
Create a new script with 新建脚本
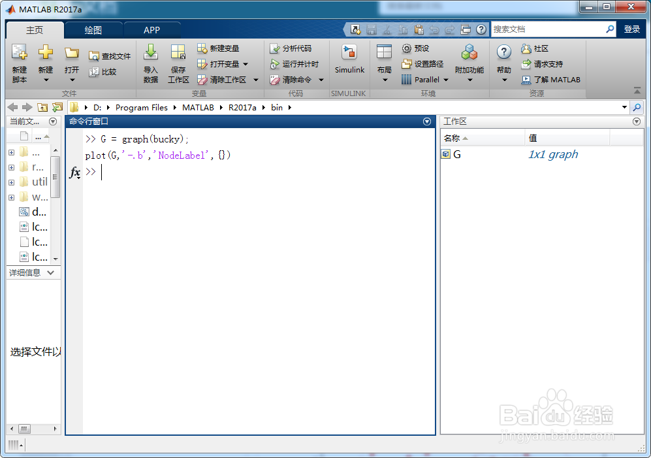[x=20, y=63]
